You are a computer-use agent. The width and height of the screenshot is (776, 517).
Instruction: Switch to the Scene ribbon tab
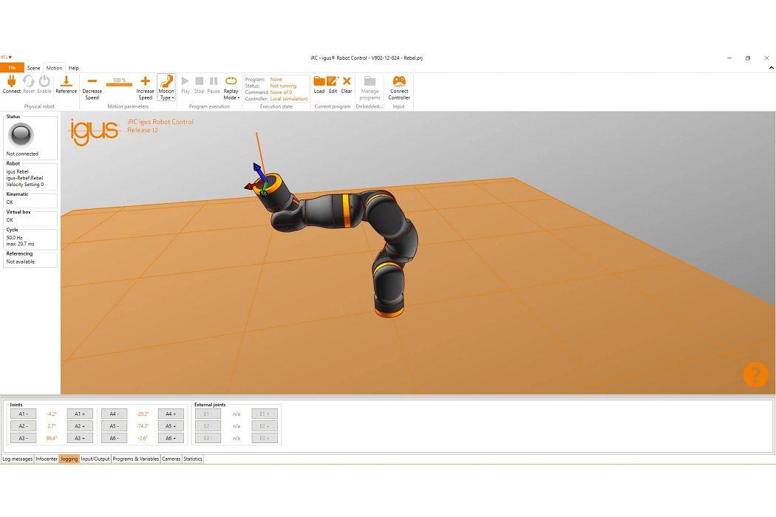34,68
